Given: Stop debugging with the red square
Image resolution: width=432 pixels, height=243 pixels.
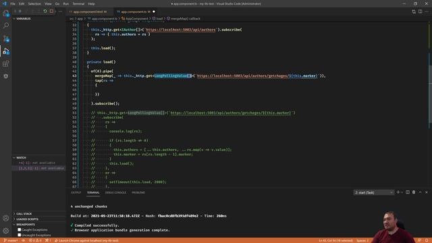Looking at the screenshot, I should [x=51, y=11].
